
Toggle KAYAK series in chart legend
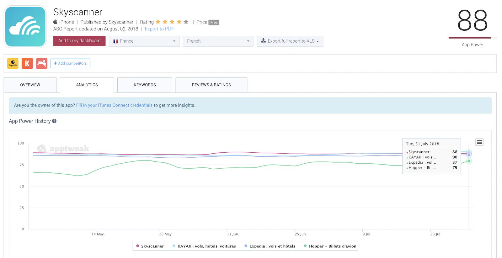(204, 246)
